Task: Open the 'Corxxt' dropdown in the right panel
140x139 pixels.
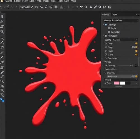Action: click(x=125, y=40)
